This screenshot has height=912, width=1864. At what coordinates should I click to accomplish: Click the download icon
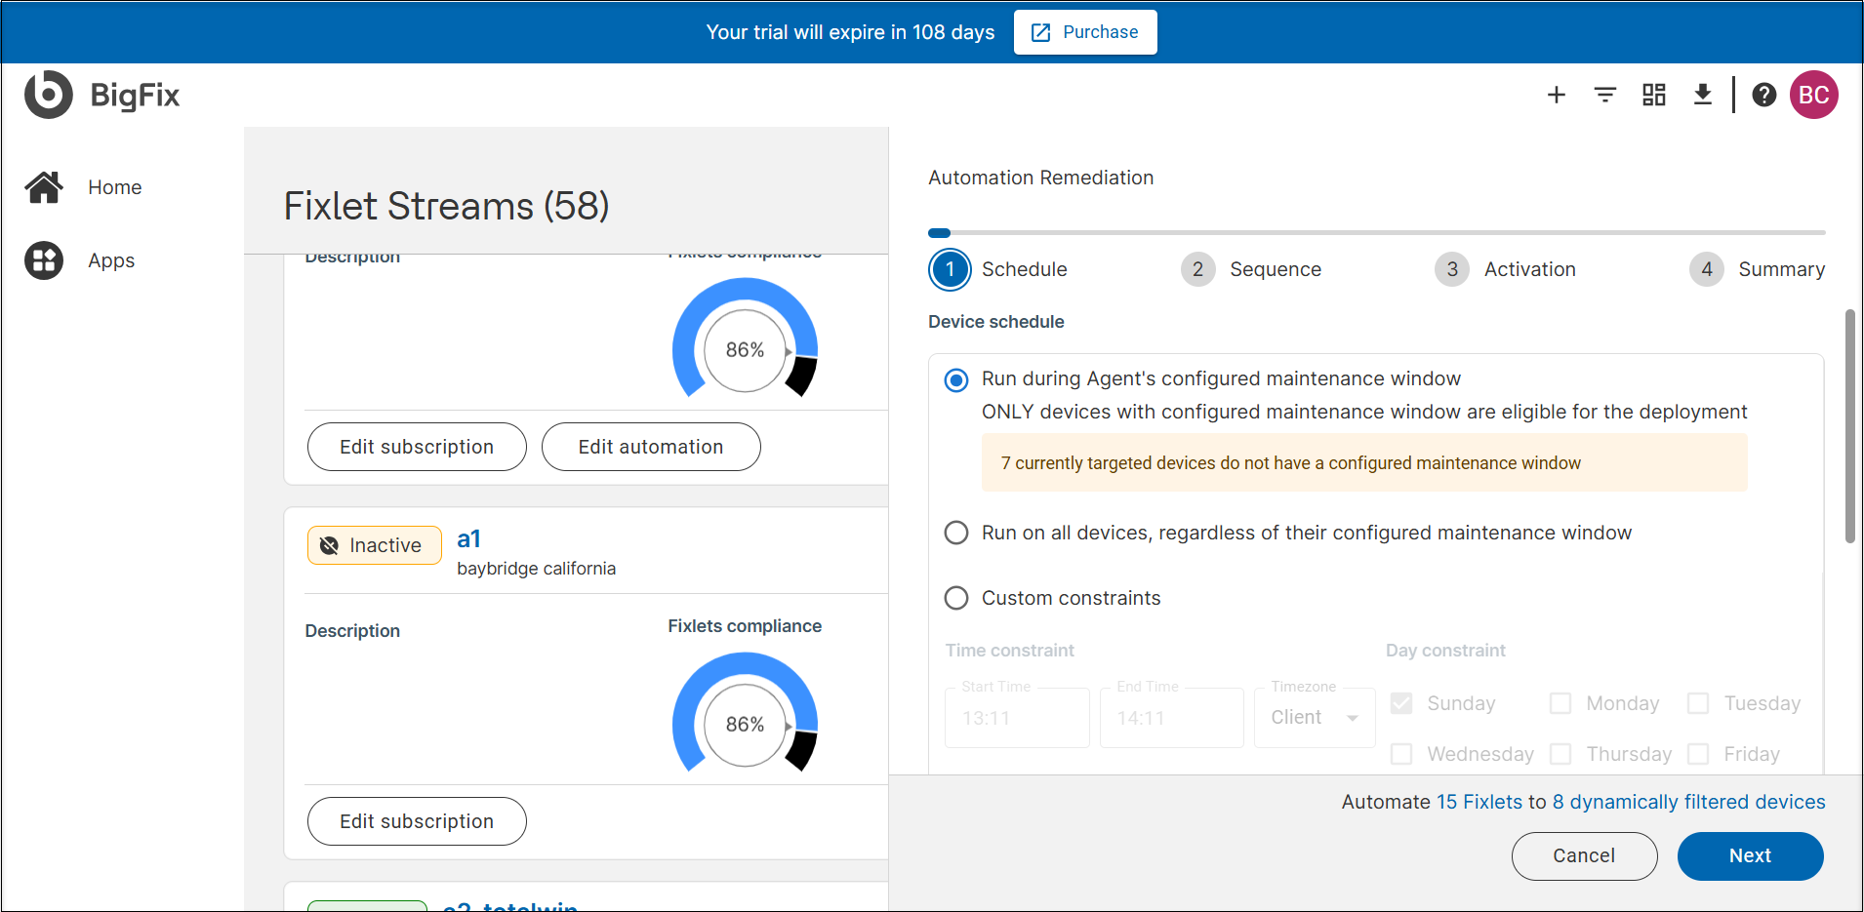(x=1702, y=95)
